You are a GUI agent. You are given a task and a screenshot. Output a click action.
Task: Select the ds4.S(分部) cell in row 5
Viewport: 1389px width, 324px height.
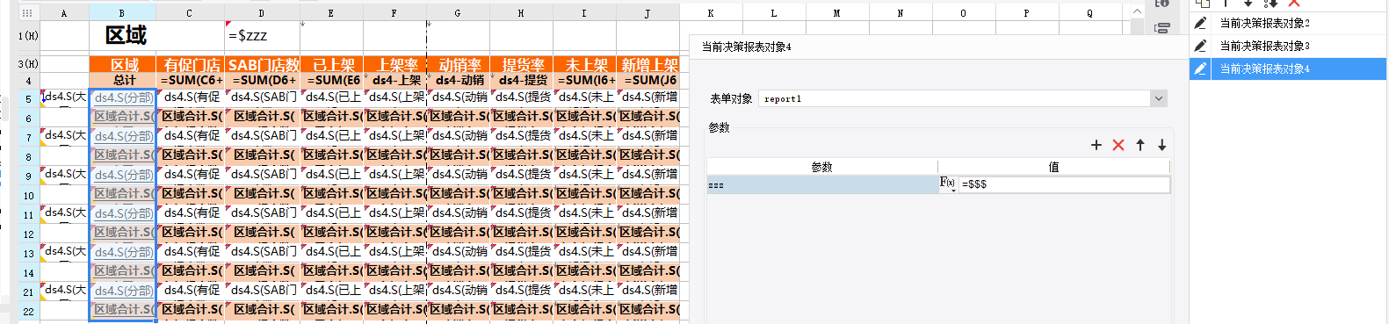pyautogui.click(x=123, y=97)
